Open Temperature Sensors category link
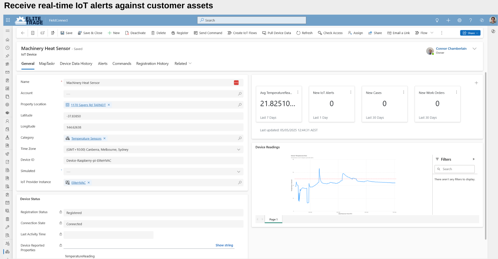The width and height of the screenshot is (498, 259). point(86,139)
